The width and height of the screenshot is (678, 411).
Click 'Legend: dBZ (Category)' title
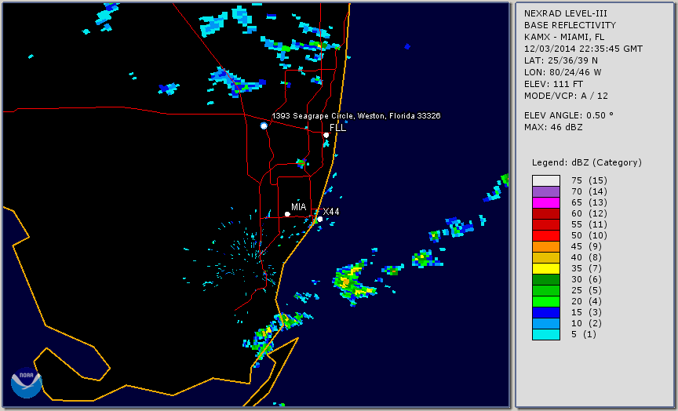(x=587, y=162)
